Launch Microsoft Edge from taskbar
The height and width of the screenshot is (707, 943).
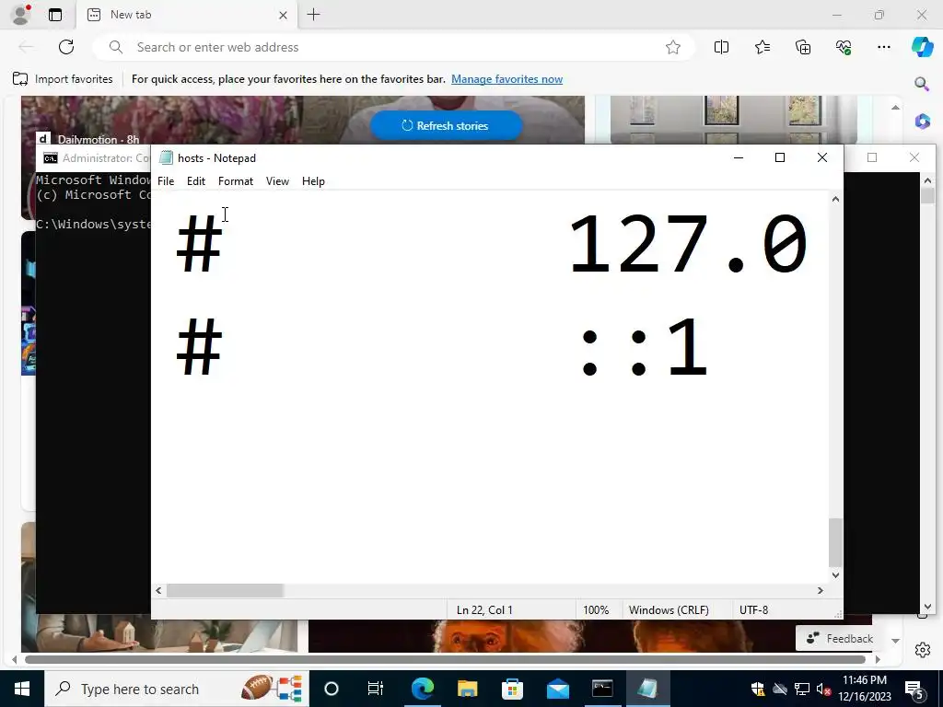click(423, 689)
